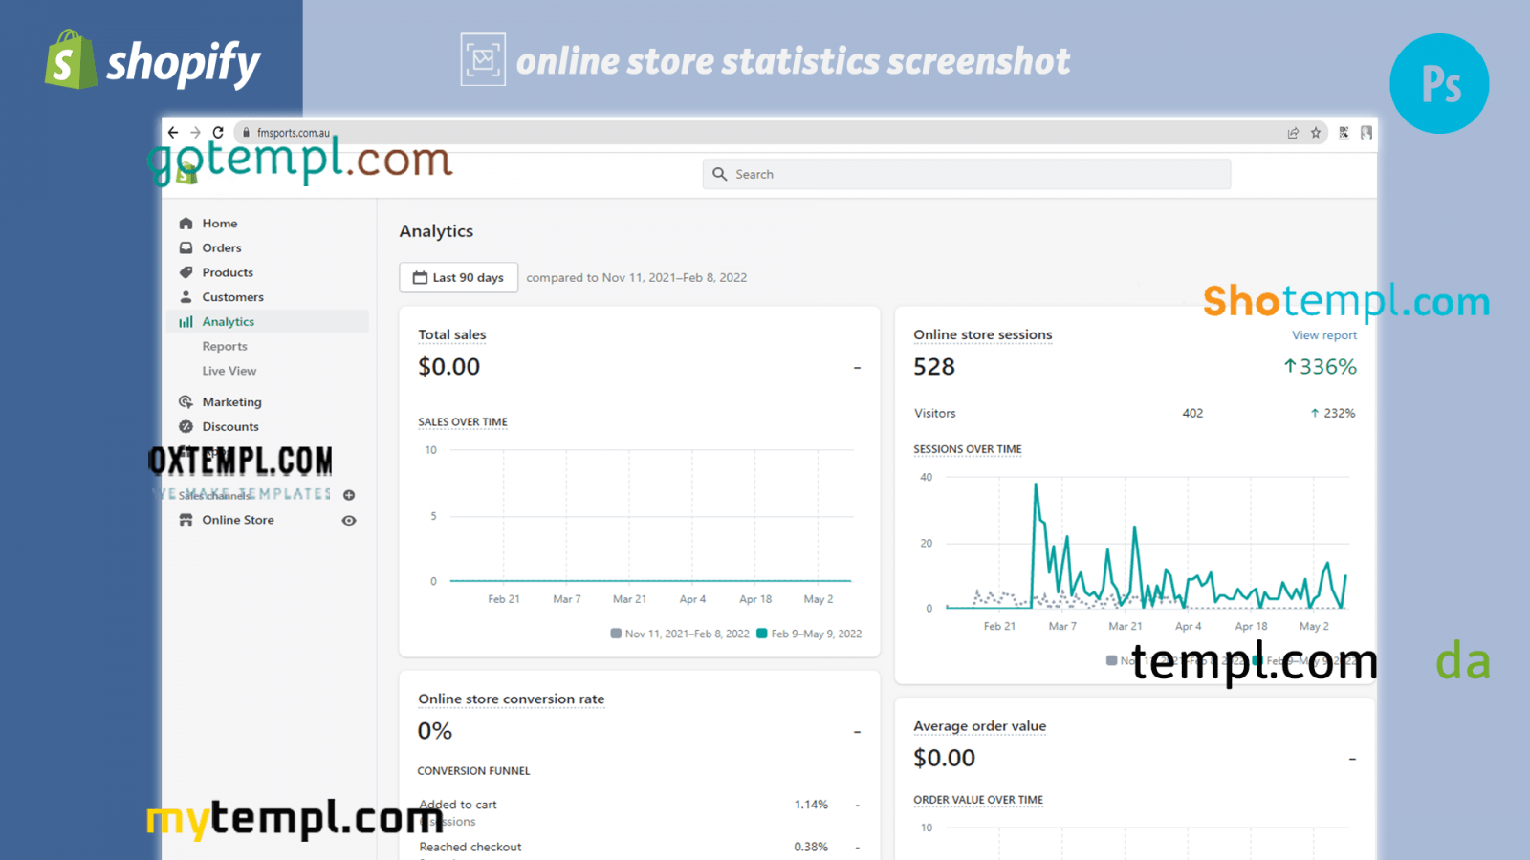The width and height of the screenshot is (1530, 860).
Task: Open View report for online store sessions
Action: tap(1323, 335)
